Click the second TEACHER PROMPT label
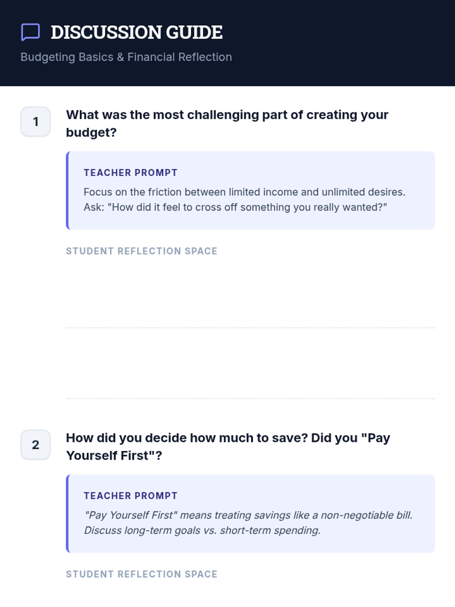Viewport: 455px width, 607px height. point(130,496)
